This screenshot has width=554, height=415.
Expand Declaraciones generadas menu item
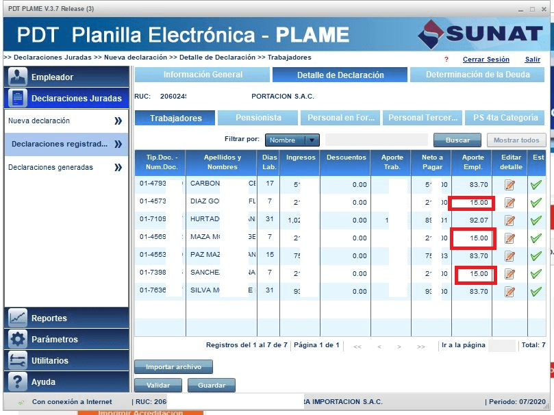[x=118, y=167]
